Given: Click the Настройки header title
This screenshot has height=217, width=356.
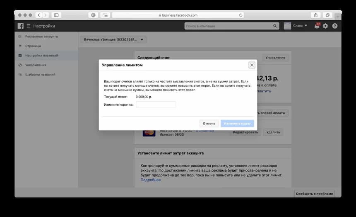Looking at the screenshot, I should (44, 26).
